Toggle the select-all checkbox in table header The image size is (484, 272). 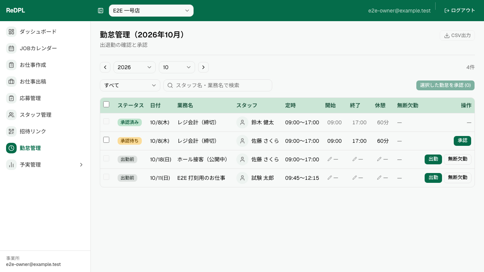point(106,104)
